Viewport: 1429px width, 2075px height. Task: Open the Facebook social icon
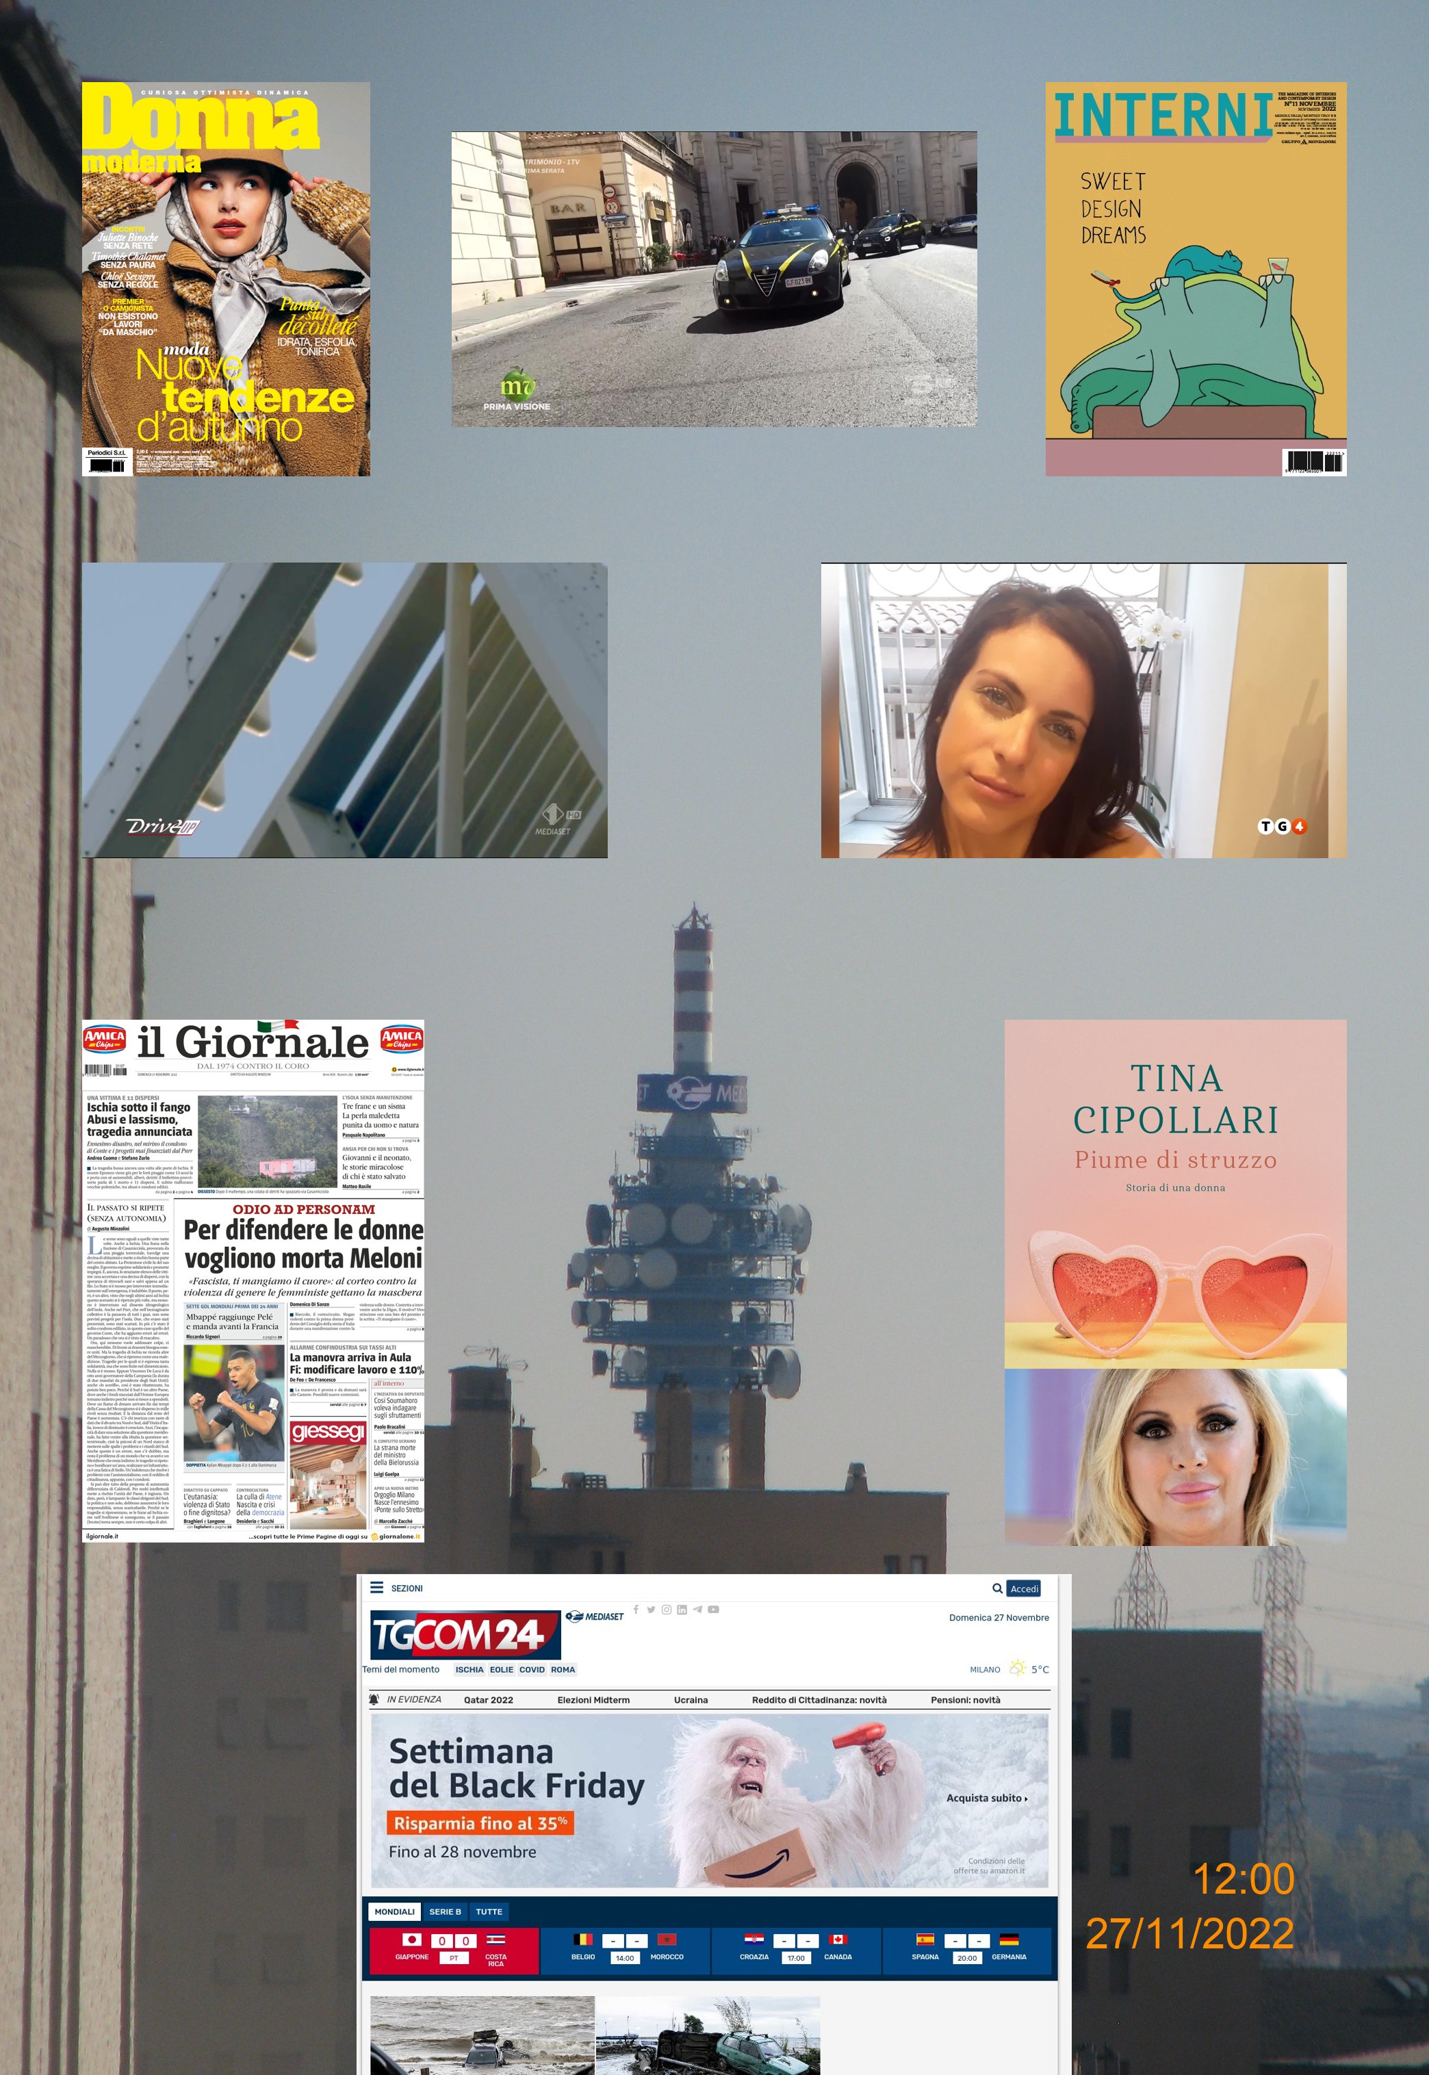pyautogui.click(x=636, y=1610)
